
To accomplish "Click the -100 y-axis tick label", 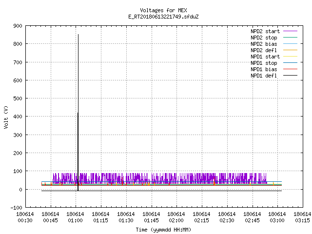I will tap(16, 208).
